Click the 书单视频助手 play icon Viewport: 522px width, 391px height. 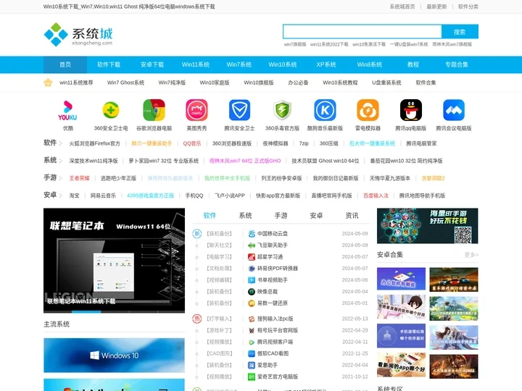coord(252,280)
